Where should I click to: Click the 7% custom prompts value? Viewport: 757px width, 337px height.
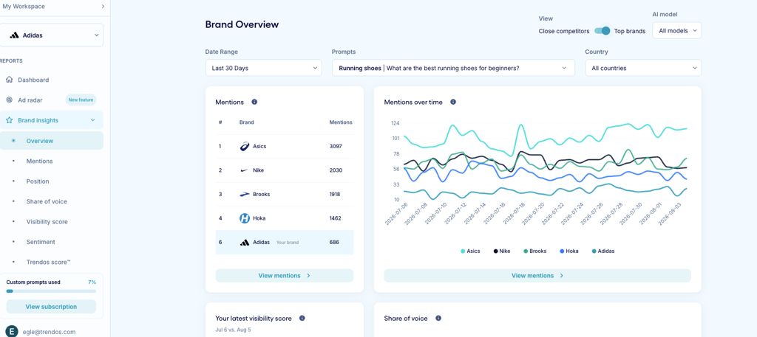[x=92, y=282]
